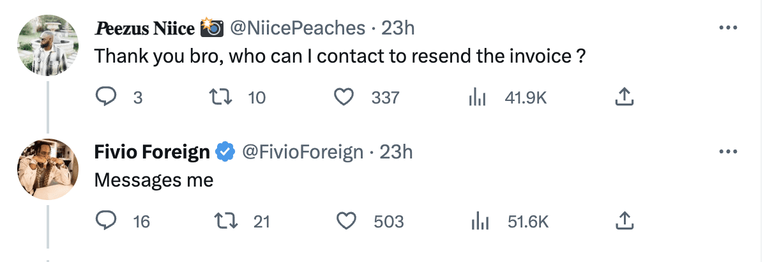Open more options on Fivio Foreign tweet
The image size is (765, 262).
(x=729, y=151)
